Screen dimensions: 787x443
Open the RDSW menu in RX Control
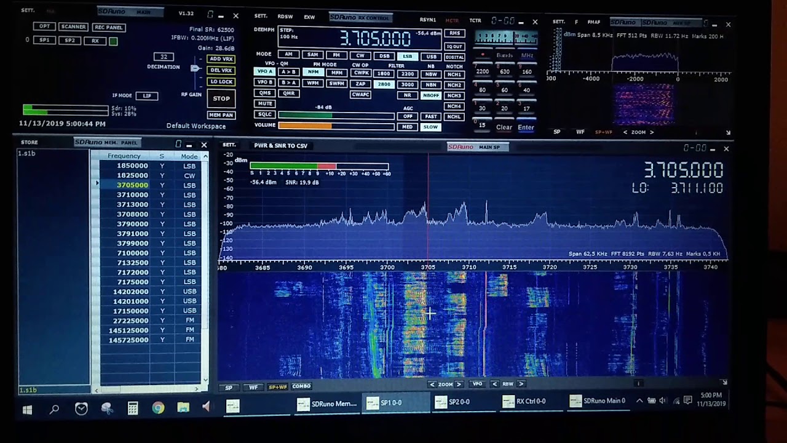point(285,17)
